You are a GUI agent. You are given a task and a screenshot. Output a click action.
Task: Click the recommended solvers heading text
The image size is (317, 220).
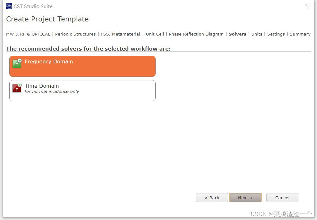pos(88,49)
